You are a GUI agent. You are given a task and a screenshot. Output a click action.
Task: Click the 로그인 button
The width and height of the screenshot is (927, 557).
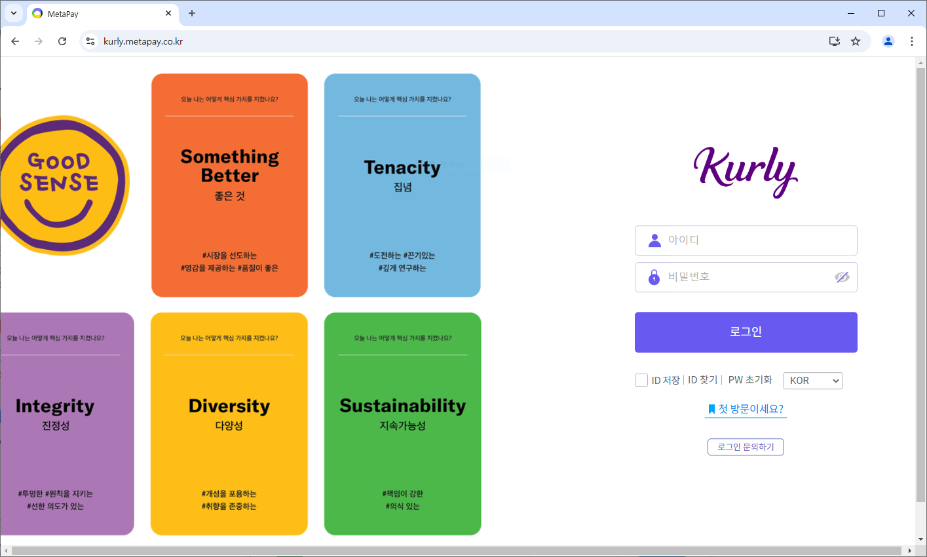pos(746,332)
